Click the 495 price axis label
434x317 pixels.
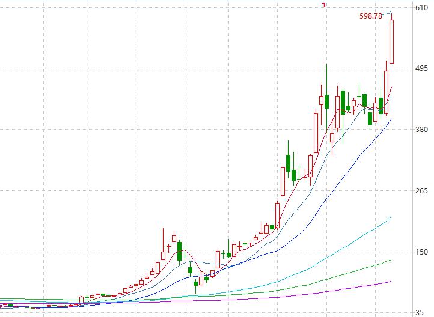pos(421,68)
